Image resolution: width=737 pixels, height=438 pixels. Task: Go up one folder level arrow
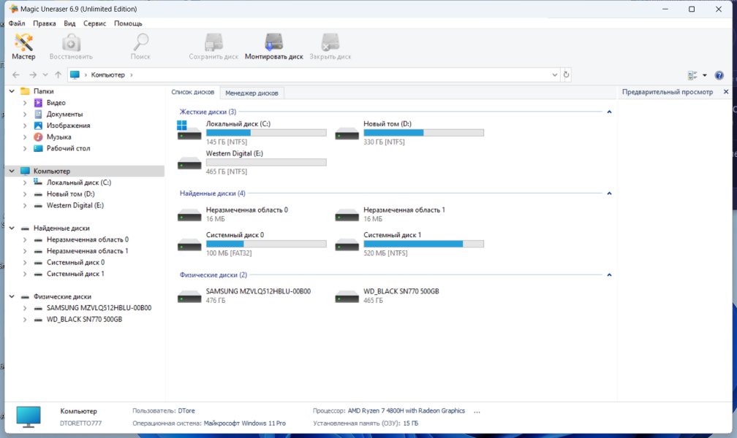point(58,74)
